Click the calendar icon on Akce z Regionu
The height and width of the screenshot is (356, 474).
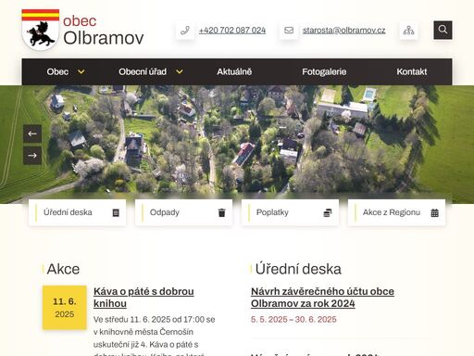tap(434, 212)
